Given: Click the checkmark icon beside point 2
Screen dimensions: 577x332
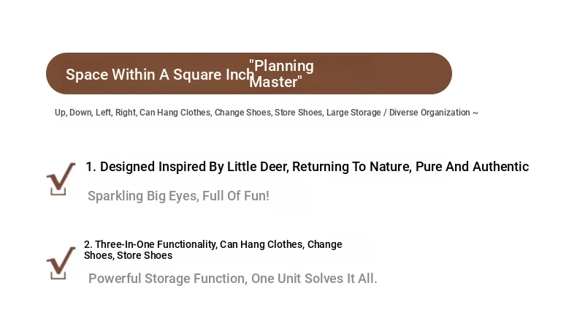Looking at the screenshot, I should (61, 263).
